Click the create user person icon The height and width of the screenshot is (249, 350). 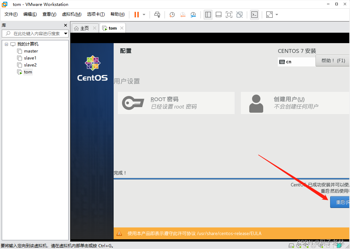click(x=256, y=103)
